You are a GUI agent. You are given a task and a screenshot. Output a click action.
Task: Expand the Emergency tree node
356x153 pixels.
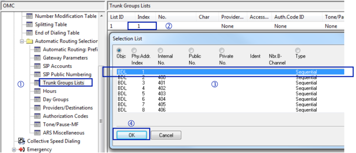pyautogui.click(x=14, y=150)
